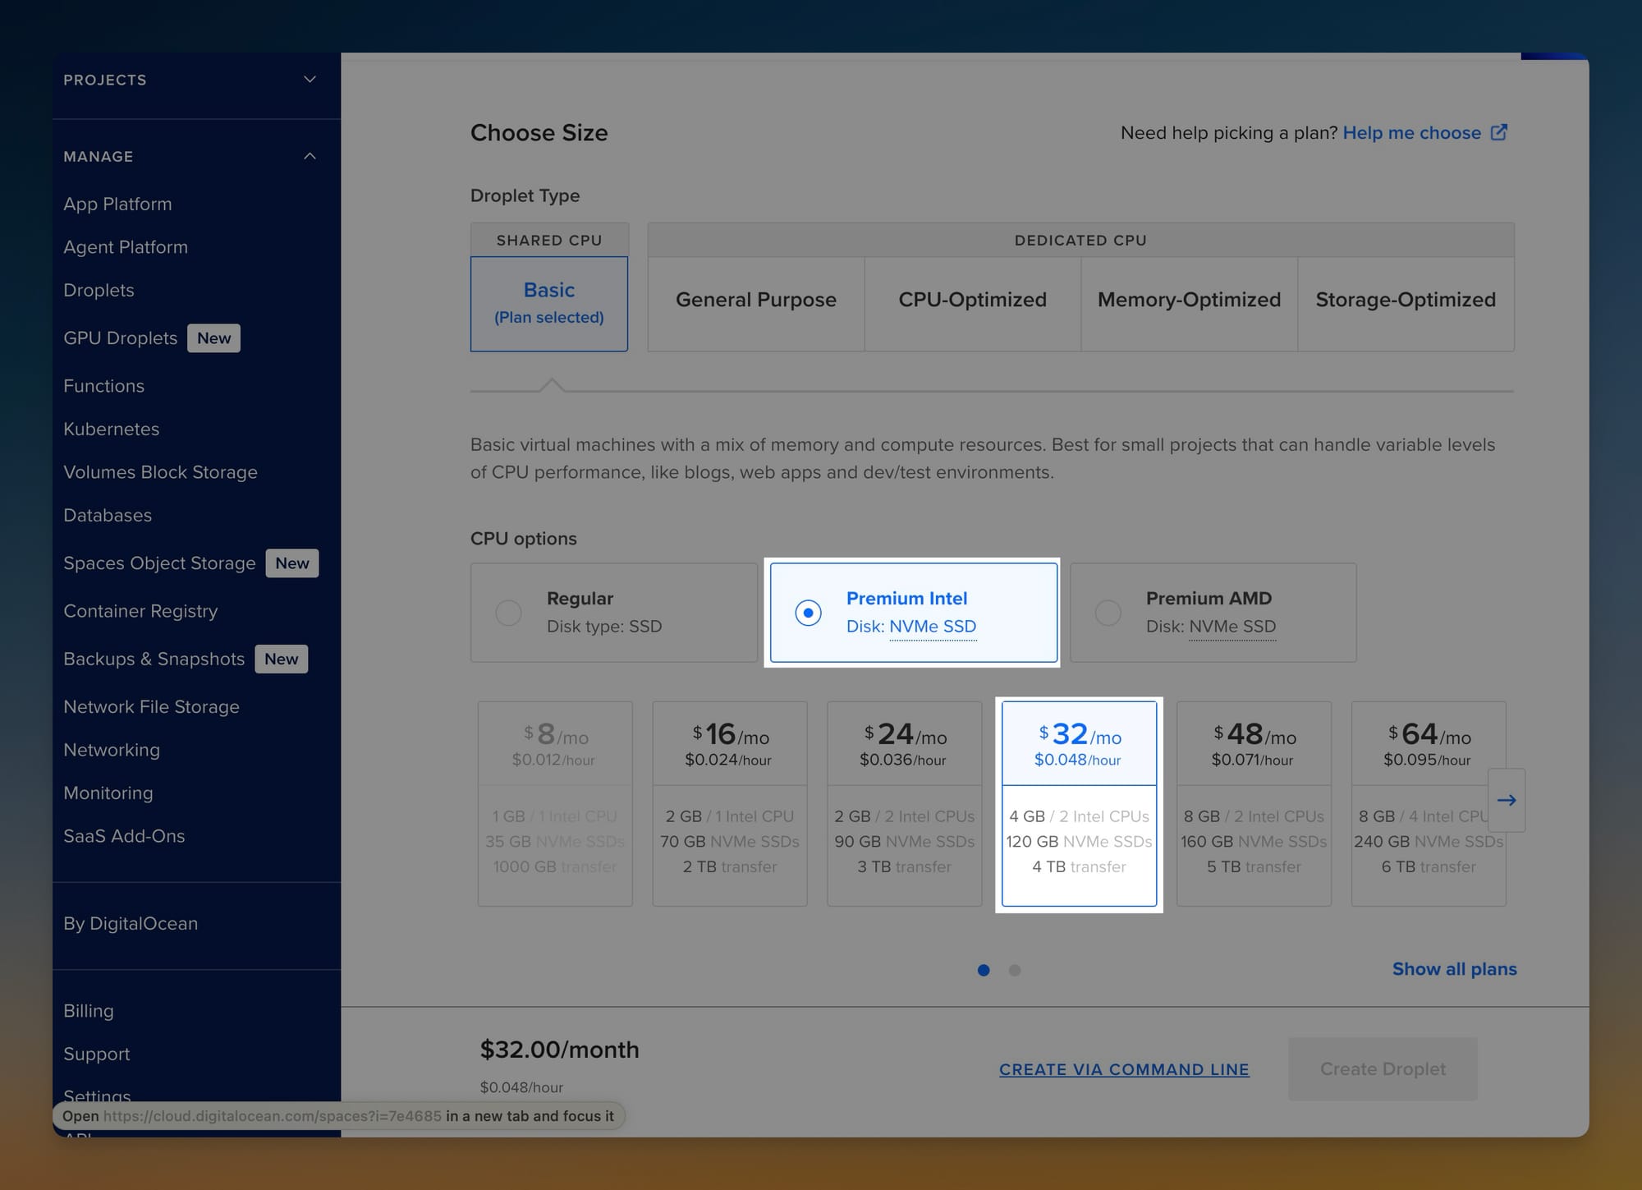Click the second pagination dot under plans
The image size is (1642, 1190).
[x=1015, y=970]
